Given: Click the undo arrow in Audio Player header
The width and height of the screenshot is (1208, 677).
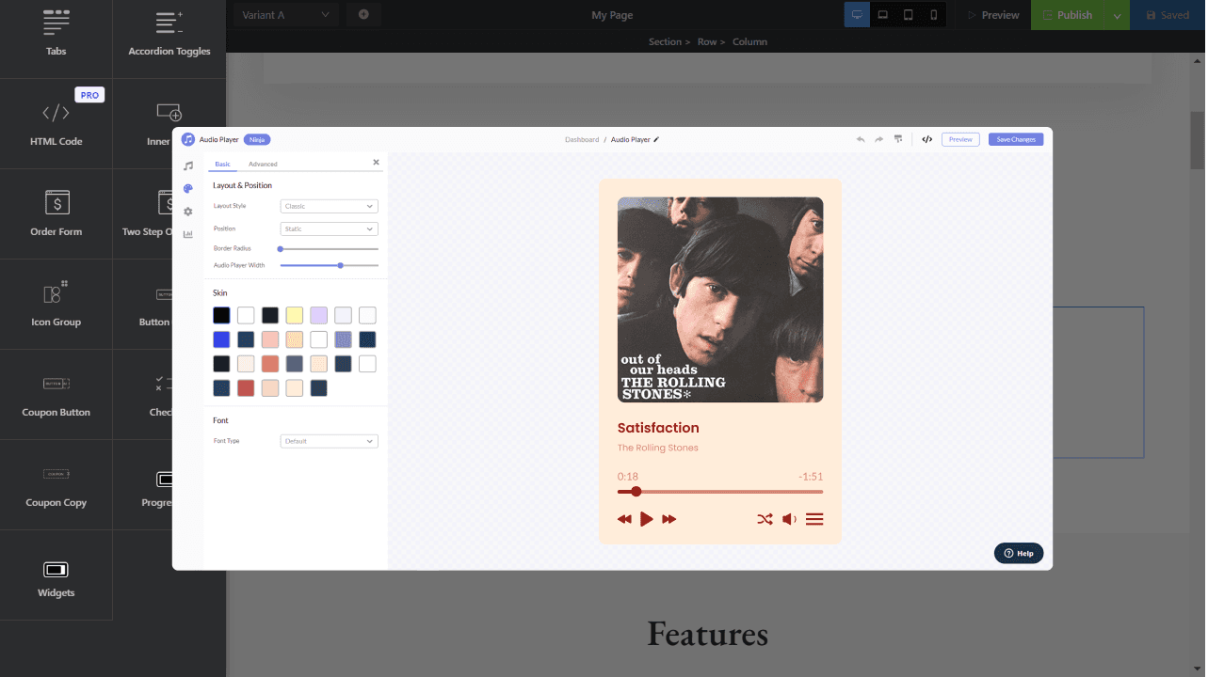Looking at the screenshot, I should pos(860,139).
